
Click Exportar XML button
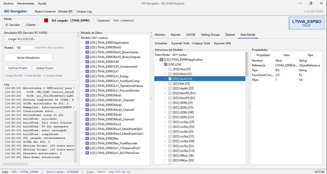[x=223, y=43]
